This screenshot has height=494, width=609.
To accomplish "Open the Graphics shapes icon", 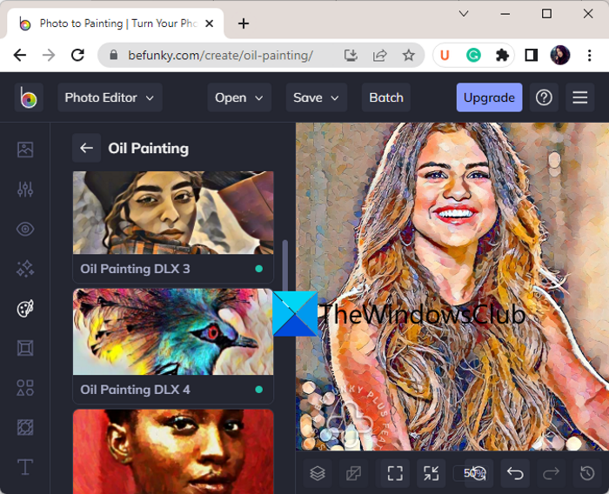I will coord(25,388).
